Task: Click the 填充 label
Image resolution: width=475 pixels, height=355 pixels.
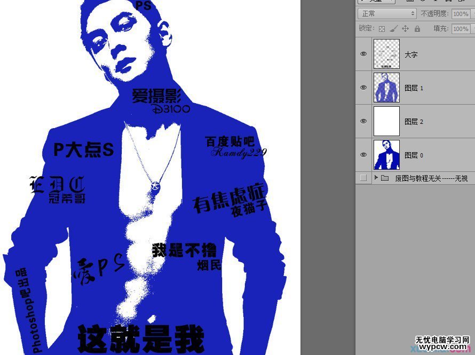Action: click(x=441, y=28)
